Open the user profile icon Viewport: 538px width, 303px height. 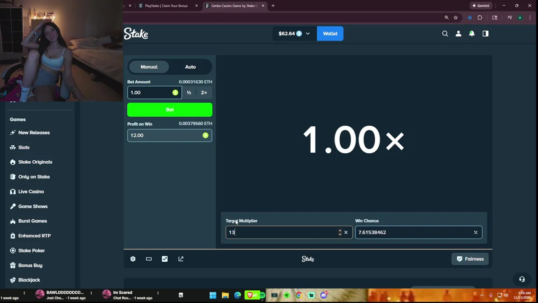point(459,34)
